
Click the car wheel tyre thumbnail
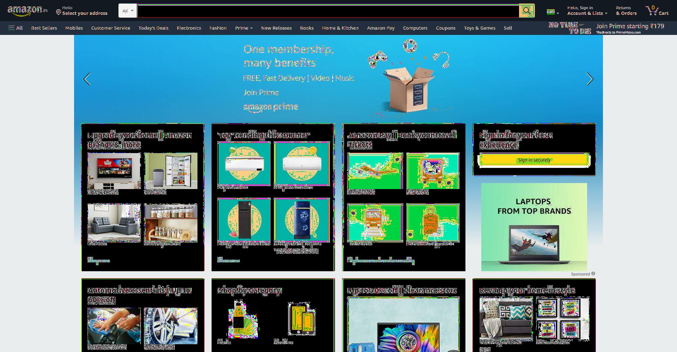pos(171,326)
